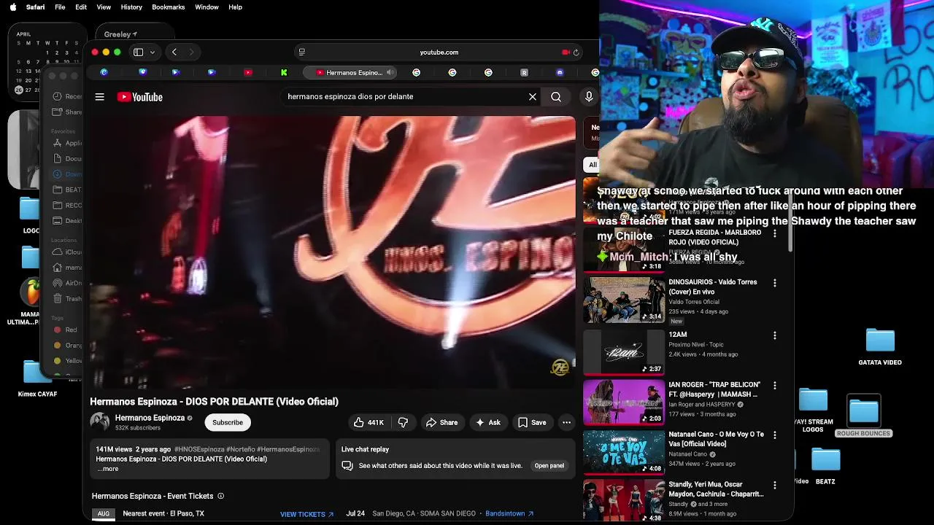The height and width of the screenshot is (525, 934).
Task: Switch to the gray R tab
Action: (x=524, y=72)
